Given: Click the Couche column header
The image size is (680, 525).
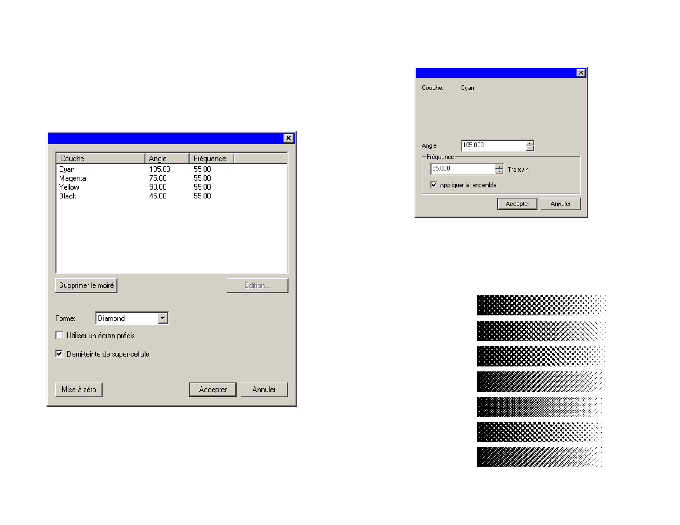Looking at the screenshot, I should (x=100, y=159).
